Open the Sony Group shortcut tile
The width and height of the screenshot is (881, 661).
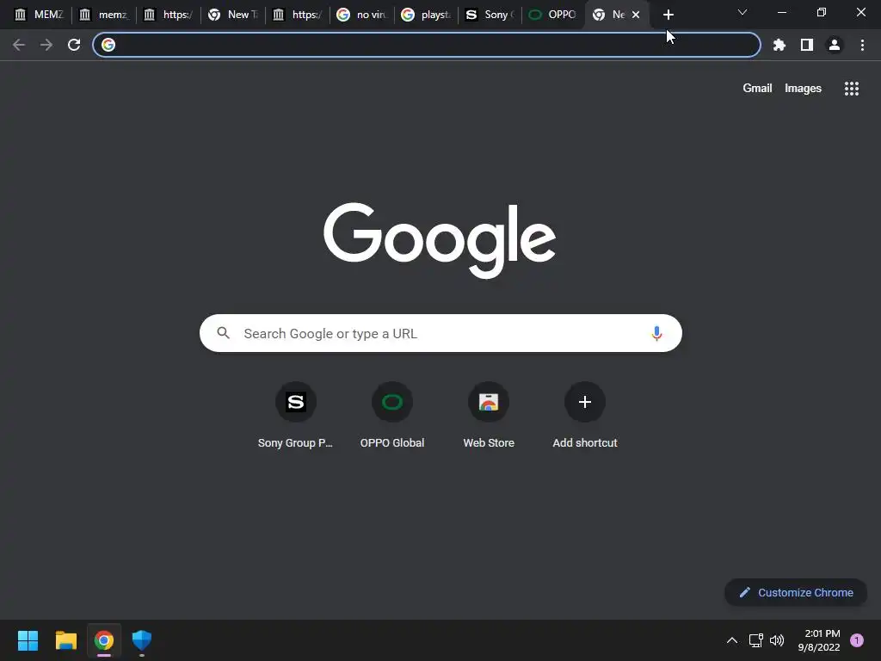tap(296, 416)
